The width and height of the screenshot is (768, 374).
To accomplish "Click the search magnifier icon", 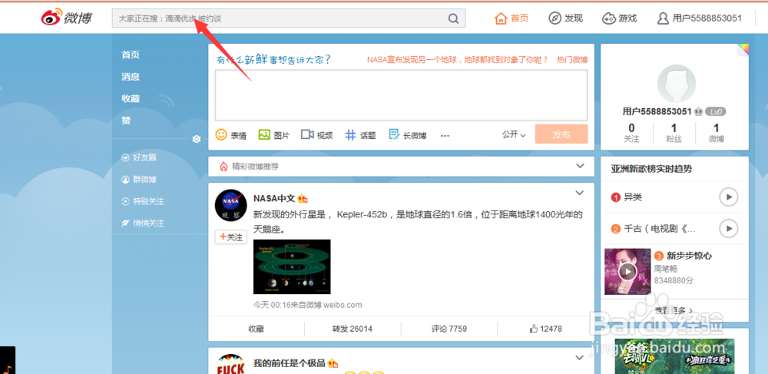I will 454,18.
